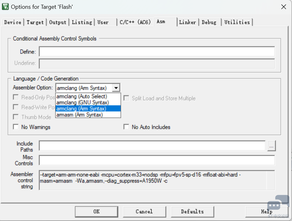Collapse the Assembler Option dropdown arrow
292x221 pixels.
pos(116,88)
